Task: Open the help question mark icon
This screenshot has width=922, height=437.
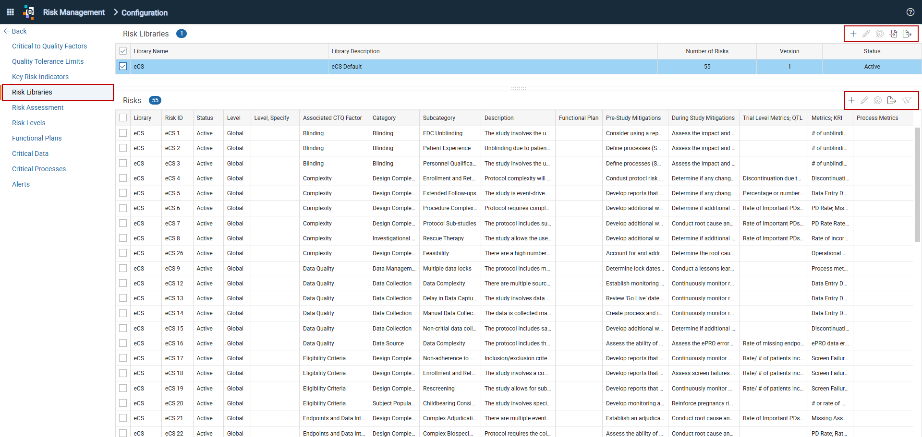Action: (910, 12)
